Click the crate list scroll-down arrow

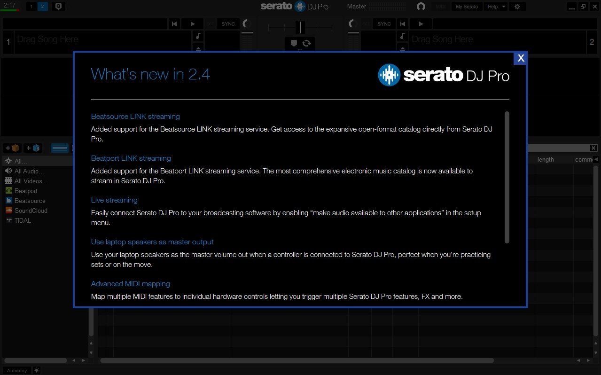pyautogui.click(x=91, y=352)
